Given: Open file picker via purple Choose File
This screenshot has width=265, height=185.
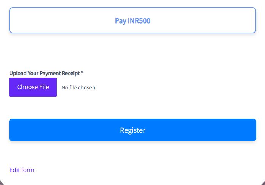Looking at the screenshot, I should tap(33, 87).
